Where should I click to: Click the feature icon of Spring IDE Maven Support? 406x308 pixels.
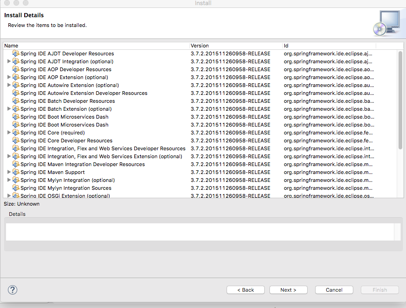point(16,172)
